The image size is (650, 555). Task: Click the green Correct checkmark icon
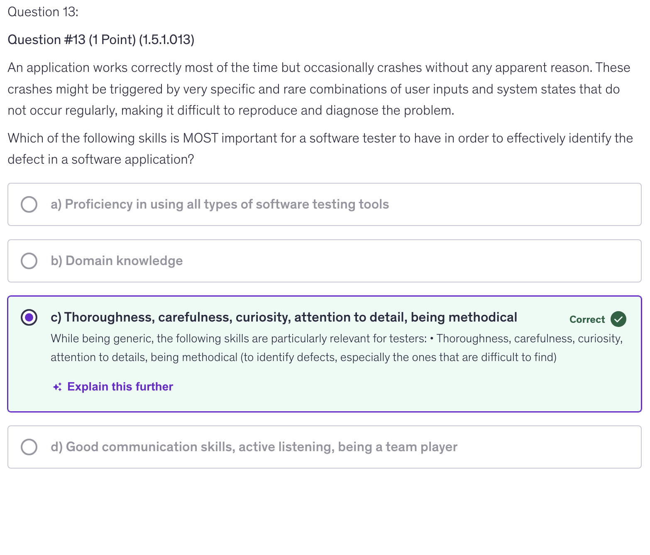[x=618, y=319]
